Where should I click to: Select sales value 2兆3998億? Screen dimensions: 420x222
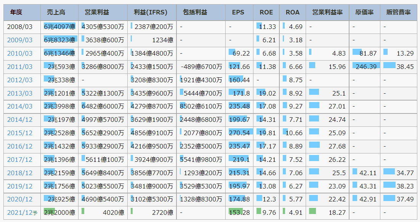(59, 107)
